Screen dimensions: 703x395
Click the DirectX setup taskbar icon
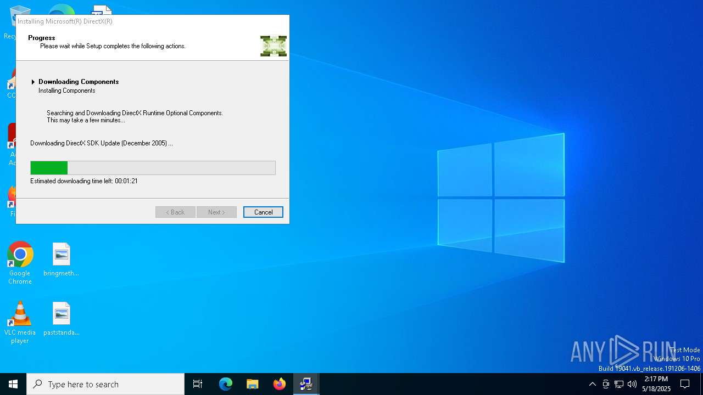tap(306, 384)
